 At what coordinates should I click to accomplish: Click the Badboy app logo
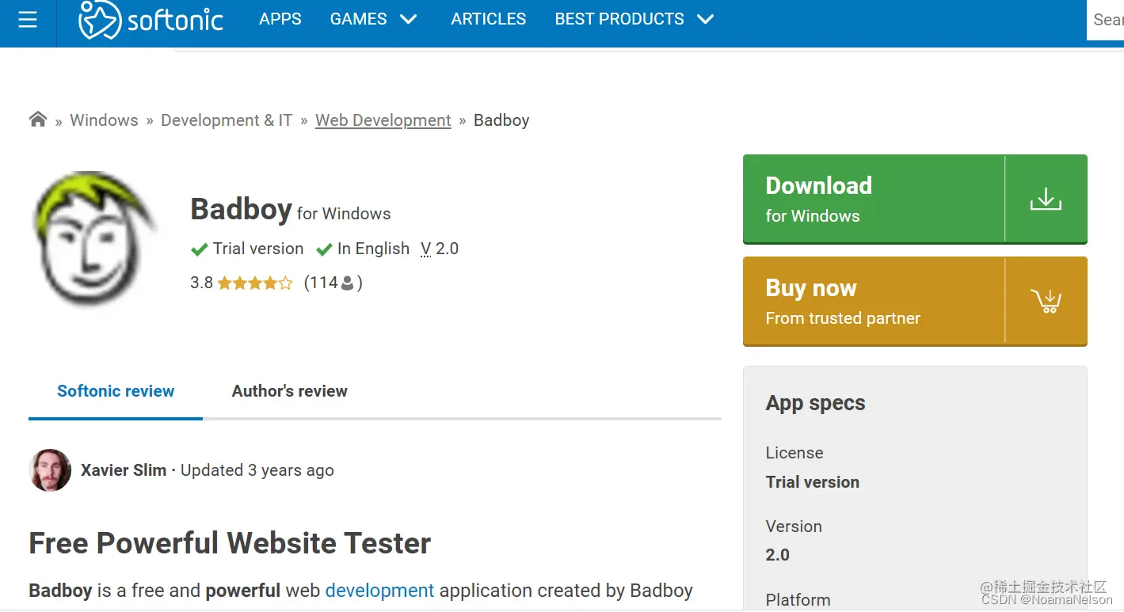93,238
